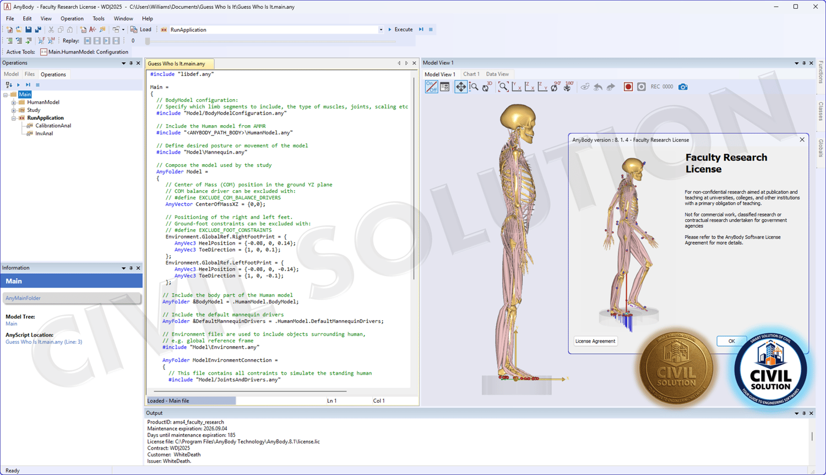Open an existing file from the toolbar
This screenshot has width=826, height=475.
tap(19, 30)
